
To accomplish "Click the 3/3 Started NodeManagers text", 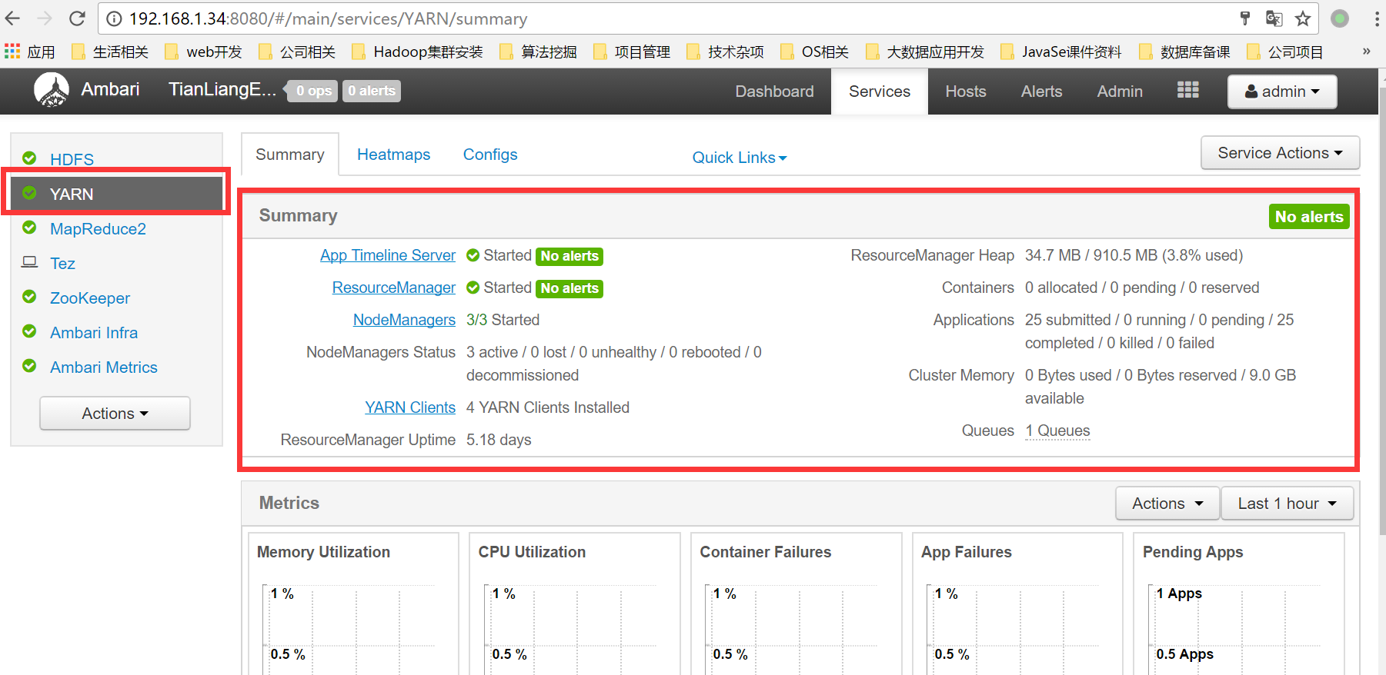I will (503, 320).
